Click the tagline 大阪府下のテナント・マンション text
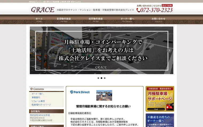203x127 pixels. point(95,10)
